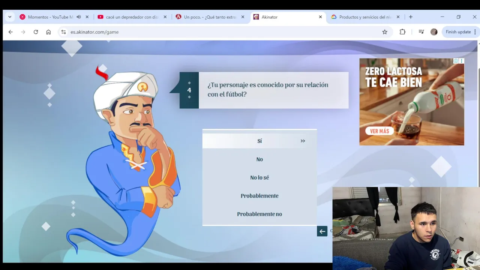The height and width of the screenshot is (270, 480).
Task: Close the "cacé un depredador" tab
Action: click(x=165, y=17)
